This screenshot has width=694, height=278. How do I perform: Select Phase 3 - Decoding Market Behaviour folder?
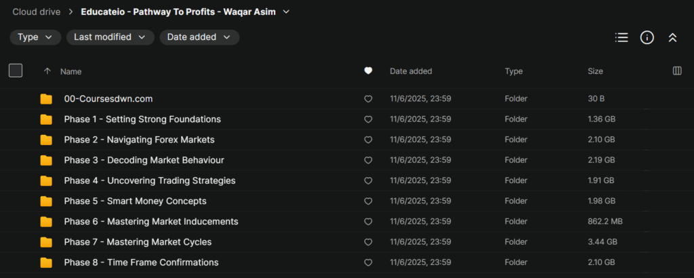tap(144, 160)
